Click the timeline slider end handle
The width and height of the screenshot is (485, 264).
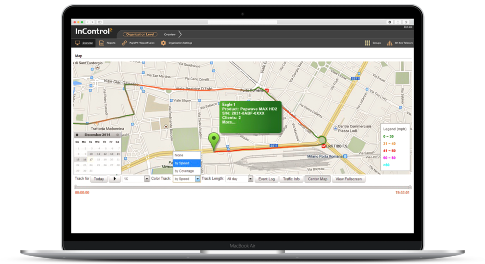tap(410, 187)
